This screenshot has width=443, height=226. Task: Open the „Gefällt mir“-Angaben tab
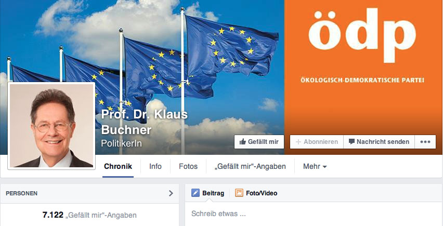(250, 166)
